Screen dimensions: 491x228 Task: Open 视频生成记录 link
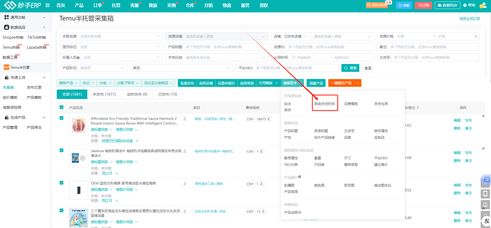coord(470,19)
